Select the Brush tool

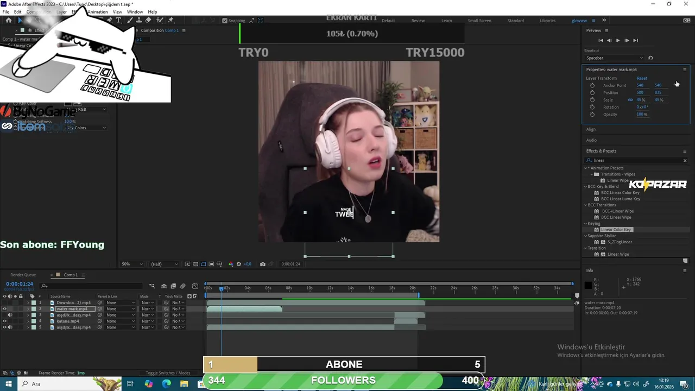[130, 20]
